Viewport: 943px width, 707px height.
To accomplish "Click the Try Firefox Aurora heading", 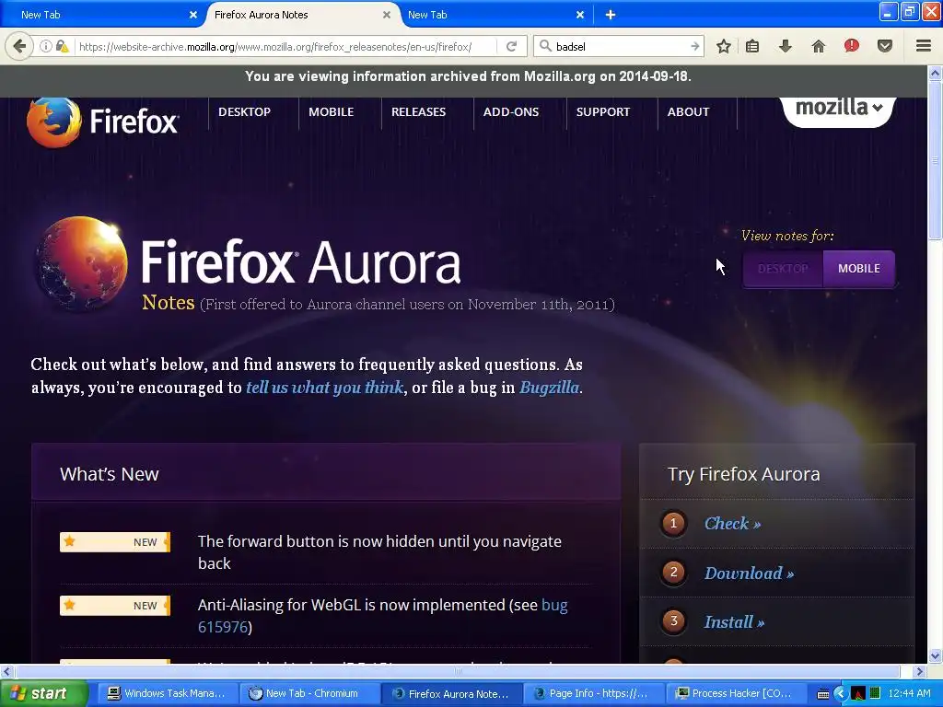I will (743, 474).
